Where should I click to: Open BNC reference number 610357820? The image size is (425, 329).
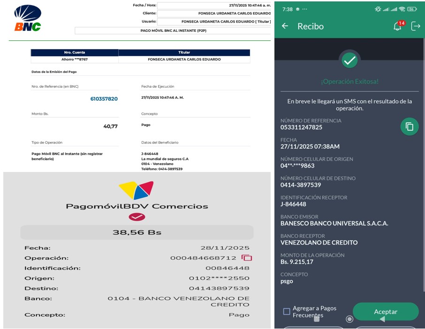tap(104, 99)
